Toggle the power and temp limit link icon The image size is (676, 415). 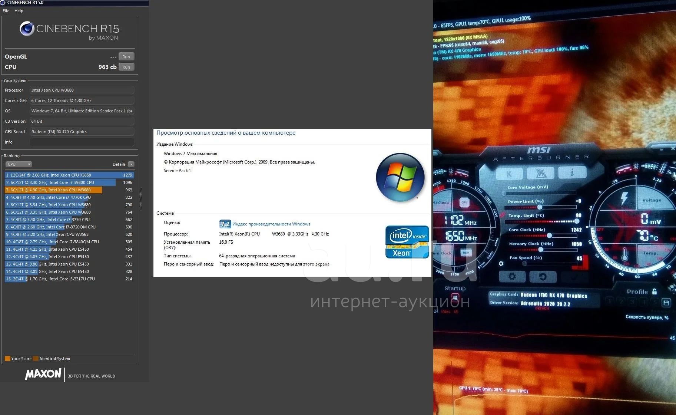(502, 214)
